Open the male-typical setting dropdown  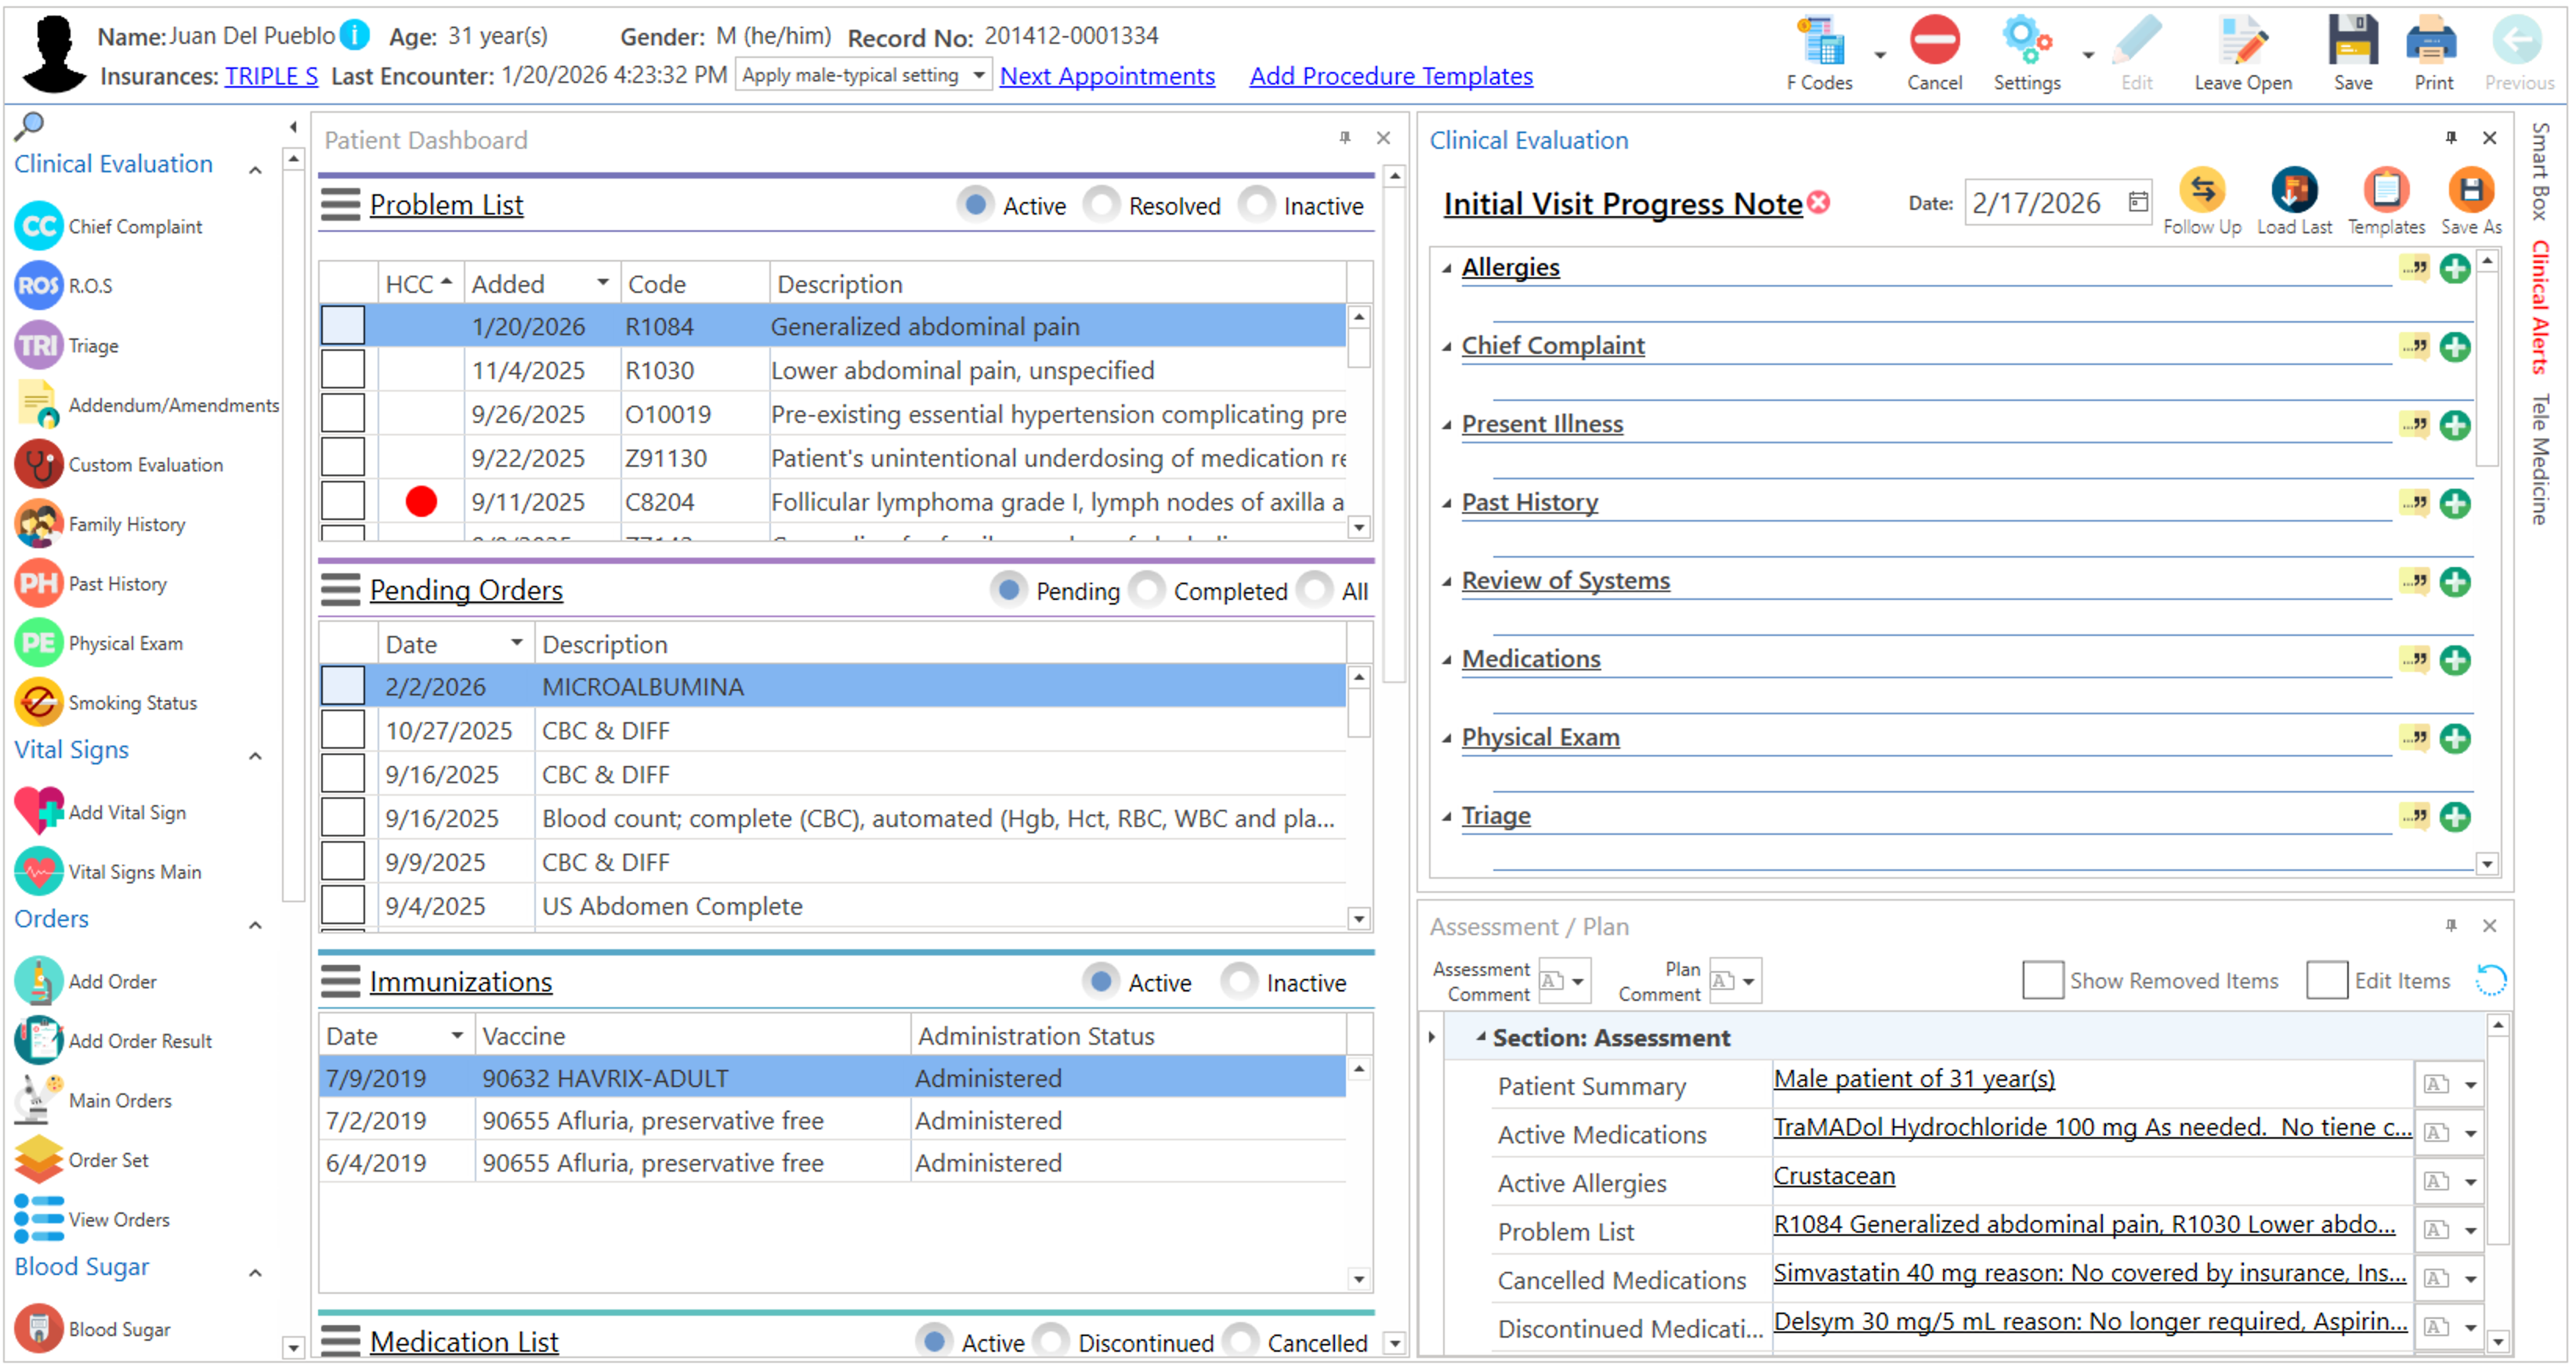click(978, 75)
